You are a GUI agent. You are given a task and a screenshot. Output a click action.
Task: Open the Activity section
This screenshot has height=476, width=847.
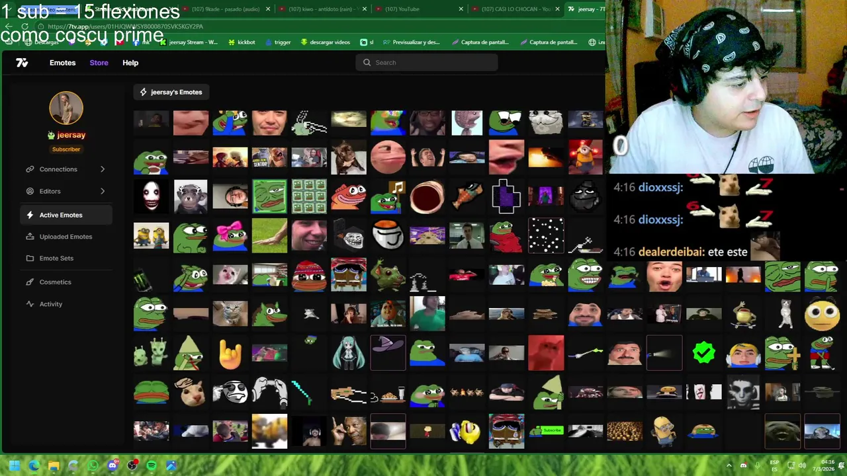(66, 304)
